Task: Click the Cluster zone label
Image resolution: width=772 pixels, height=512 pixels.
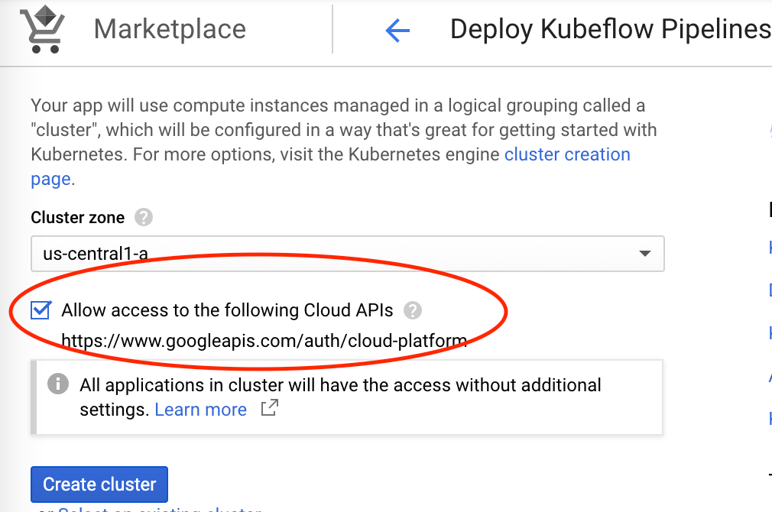Action: [x=78, y=217]
